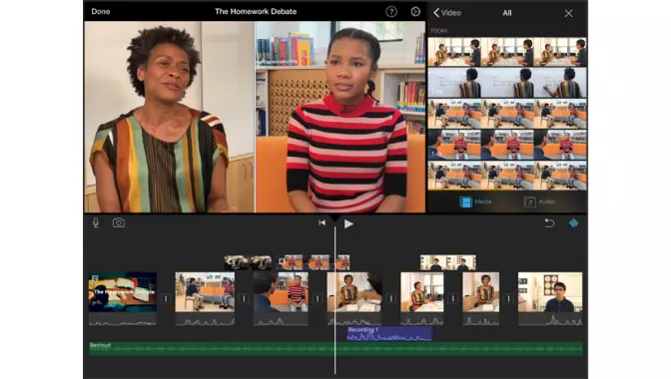This screenshot has width=671, height=379.
Task: Open the camera capture icon
Action: 119,222
